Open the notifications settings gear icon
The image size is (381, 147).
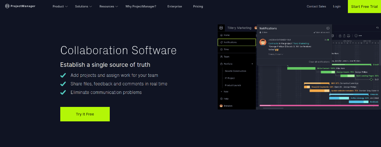[x=328, y=28]
